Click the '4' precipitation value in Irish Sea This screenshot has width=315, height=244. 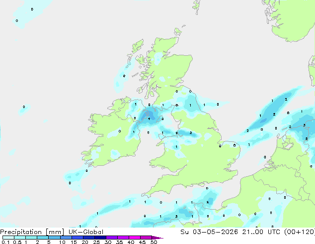click(x=149, y=119)
